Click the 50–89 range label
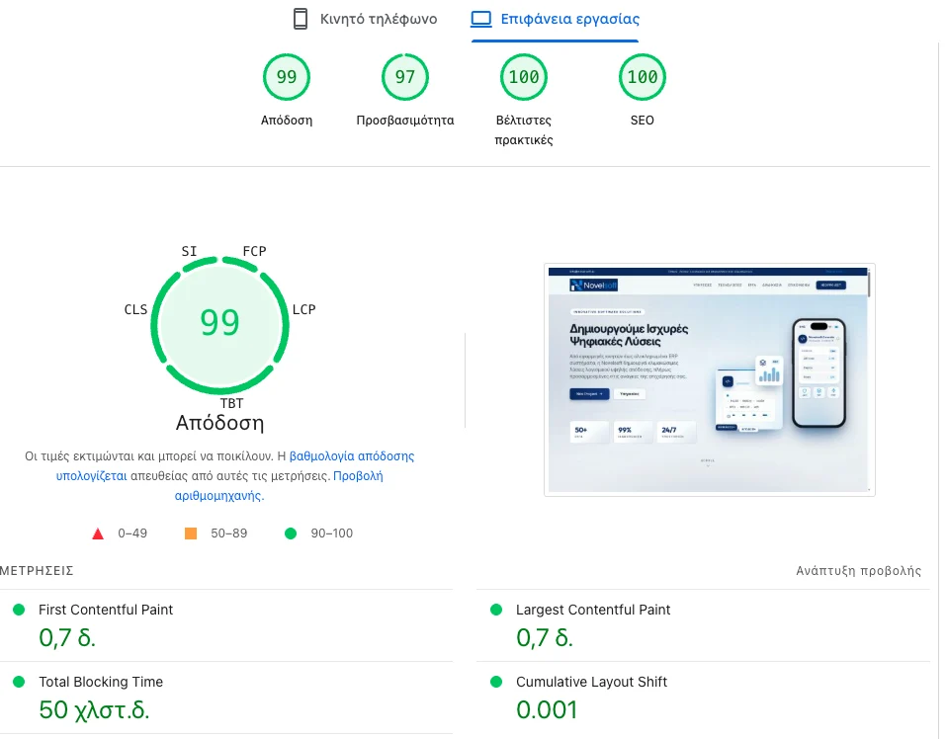Screen dimensions: 948x739 click(x=229, y=533)
